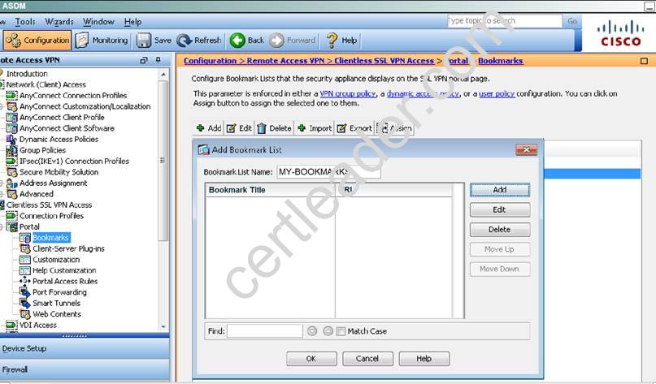Screen dimensions: 656x384
Task: Click the Save toolbar button
Action: (x=154, y=41)
